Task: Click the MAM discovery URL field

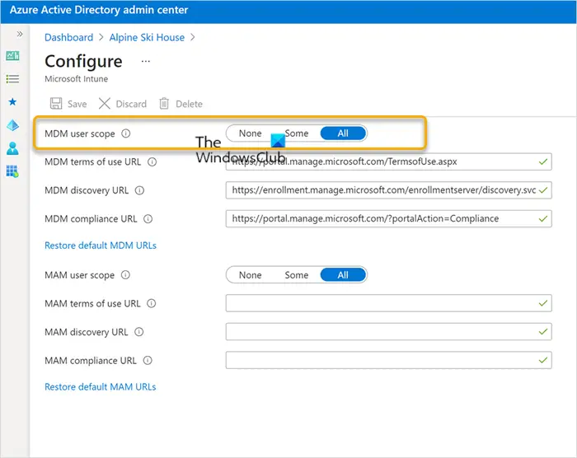Action: pyautogui.click(x=388, y=332)
